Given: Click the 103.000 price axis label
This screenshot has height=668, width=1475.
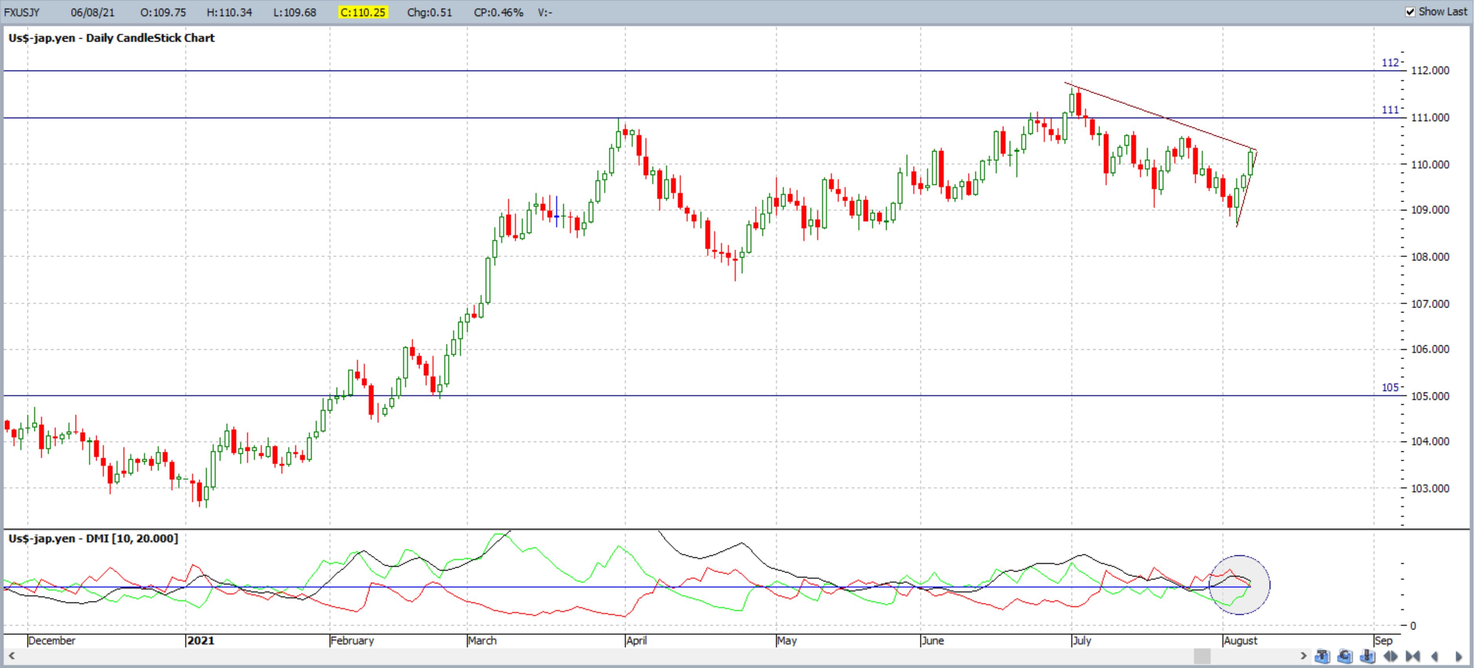Looking at the screenshot, I should [x=1430, y=488].
